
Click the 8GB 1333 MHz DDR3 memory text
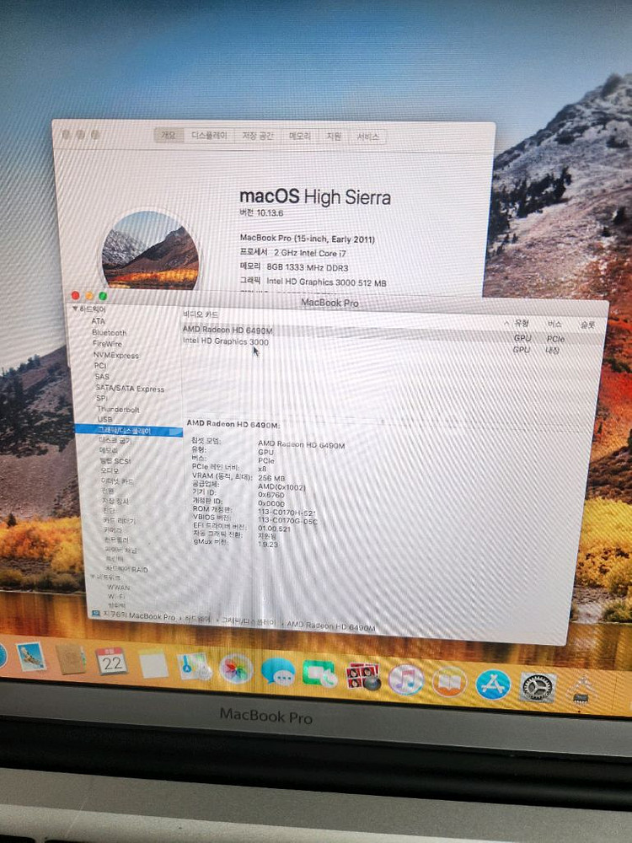pyautogui.click(x=308, y=267)
